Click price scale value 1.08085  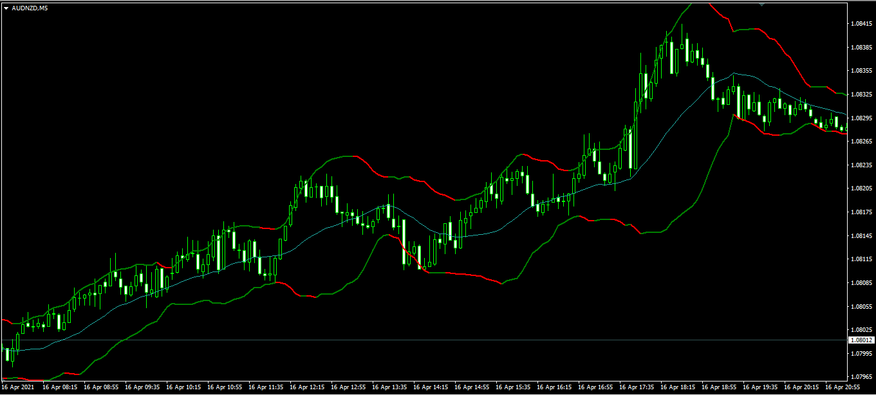pyautogui.click(x=861, y=283)
